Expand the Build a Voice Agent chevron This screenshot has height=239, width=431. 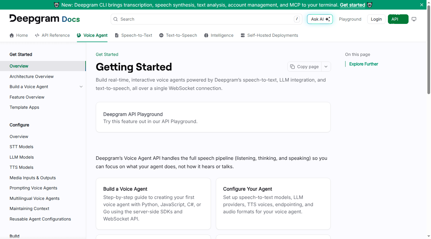tap(81, 87)
